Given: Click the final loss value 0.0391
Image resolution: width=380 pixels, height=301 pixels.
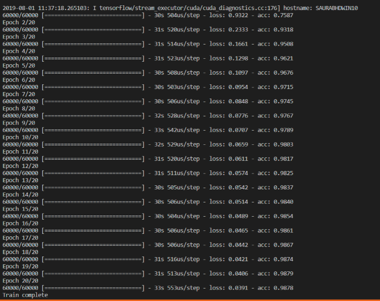Looking at the screenshot, I should coord(238,288).
